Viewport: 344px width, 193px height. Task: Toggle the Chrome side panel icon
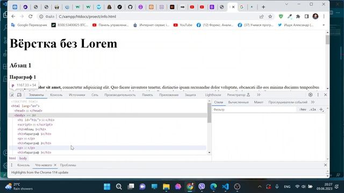tap(306, 17)
